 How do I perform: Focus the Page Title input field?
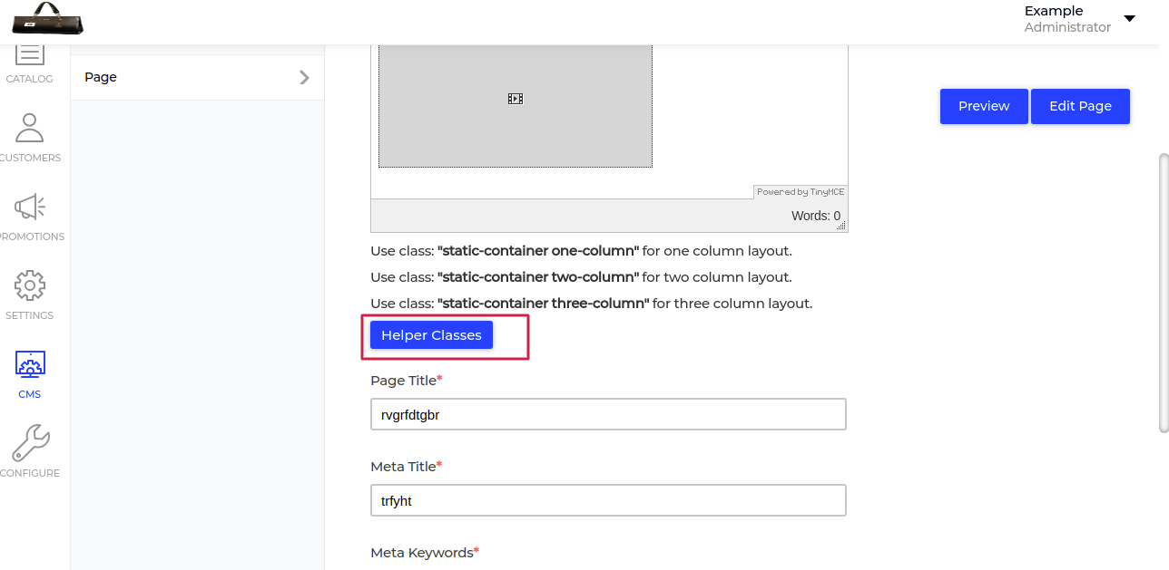point(608,414)
